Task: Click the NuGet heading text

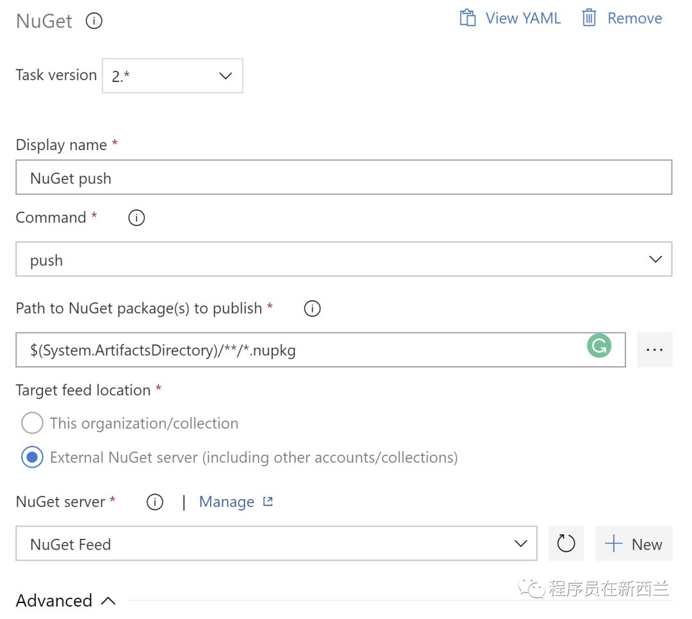Action: tap(44, 21)
